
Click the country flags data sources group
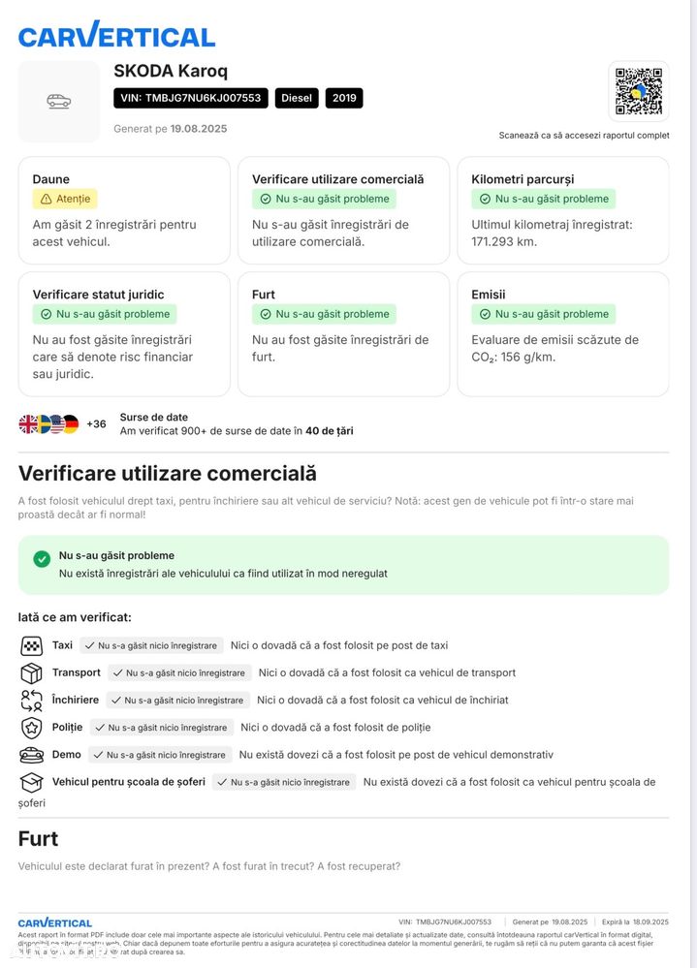click(48, 423)
